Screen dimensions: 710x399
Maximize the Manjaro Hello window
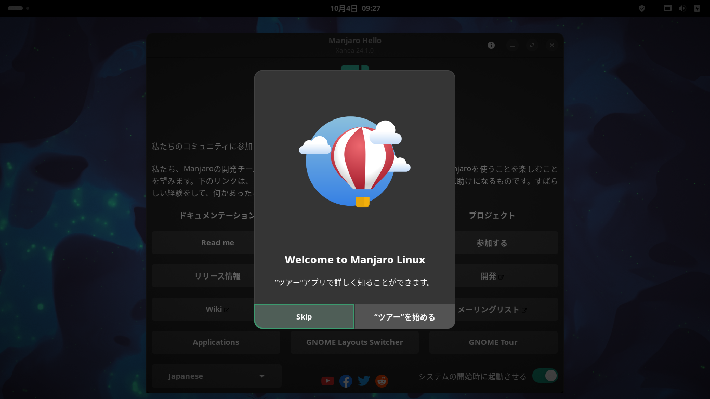point(532,45)
